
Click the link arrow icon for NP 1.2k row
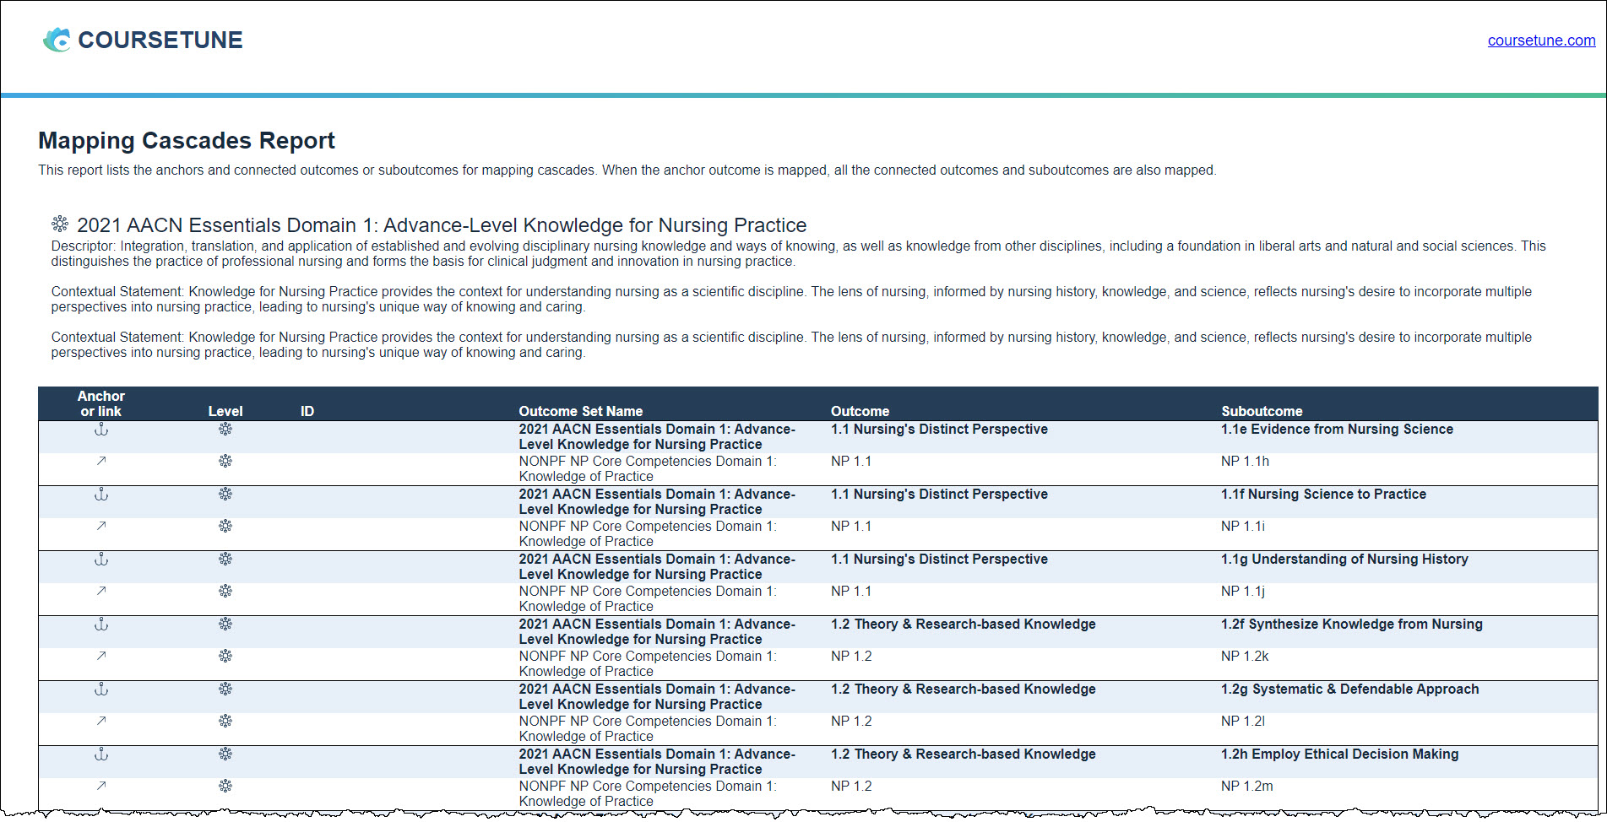point(101,656)
